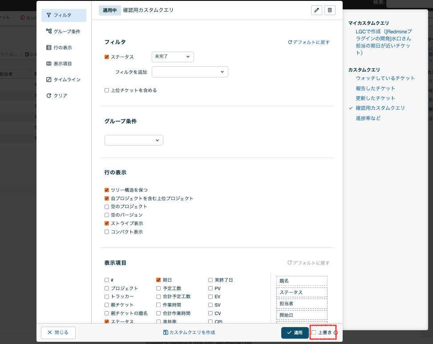Click the info icon beside 上書き
Image resolution: width=433 pixels, height=344 pixels.
click(x=336, y=332)
